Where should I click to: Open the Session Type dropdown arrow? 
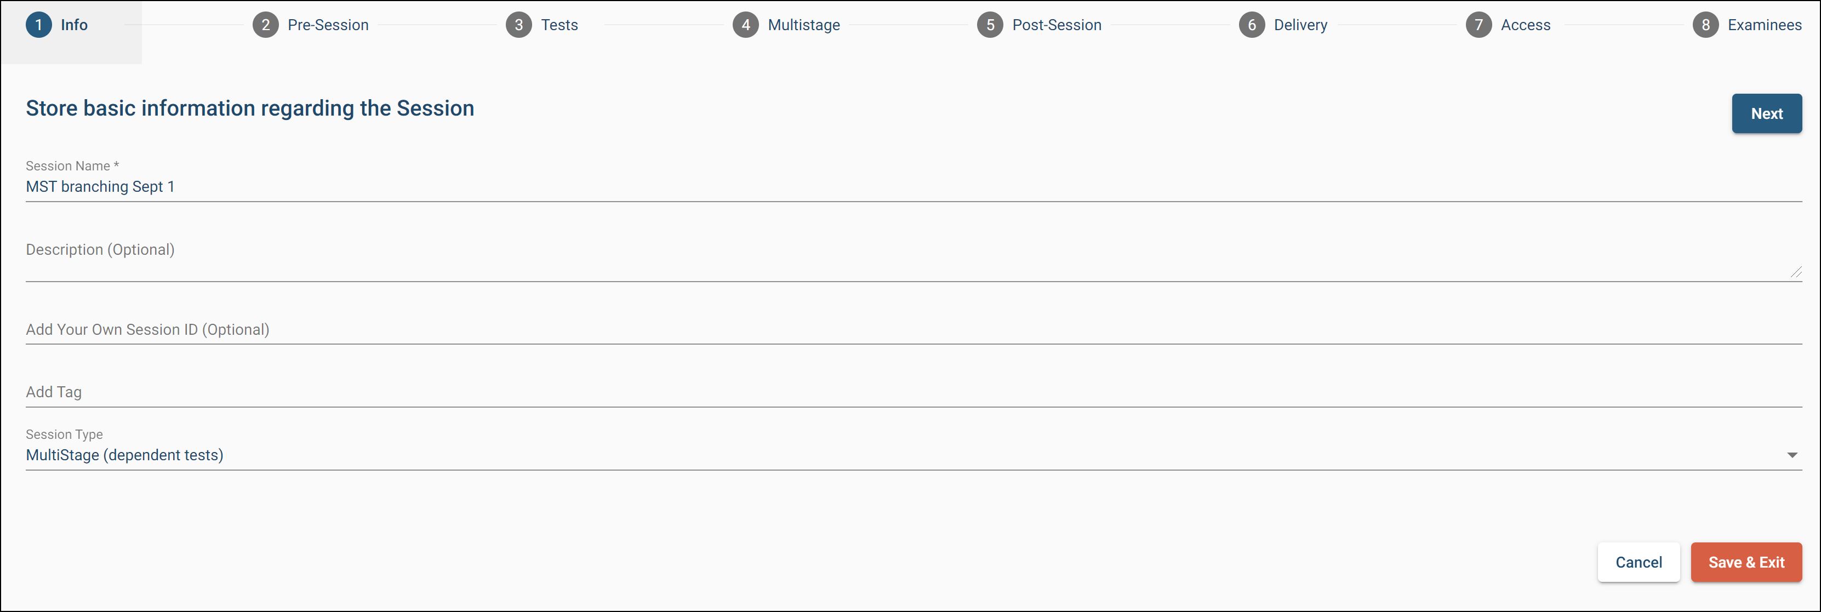(x=1791, y=455)
